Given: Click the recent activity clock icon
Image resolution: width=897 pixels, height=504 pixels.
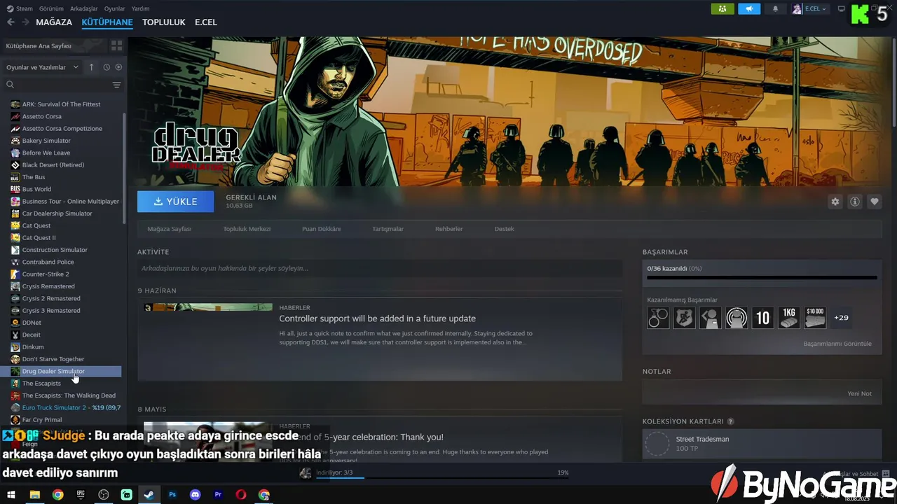Looking at the screenshot, I should coord(107,67).
